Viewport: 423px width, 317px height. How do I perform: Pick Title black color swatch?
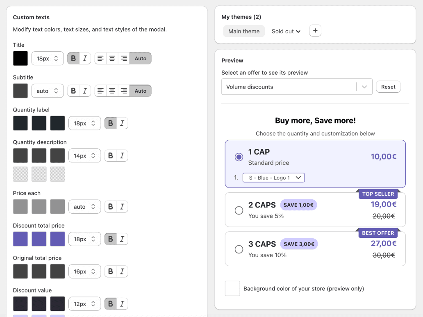pyautogui.click(x=20, y=58)
